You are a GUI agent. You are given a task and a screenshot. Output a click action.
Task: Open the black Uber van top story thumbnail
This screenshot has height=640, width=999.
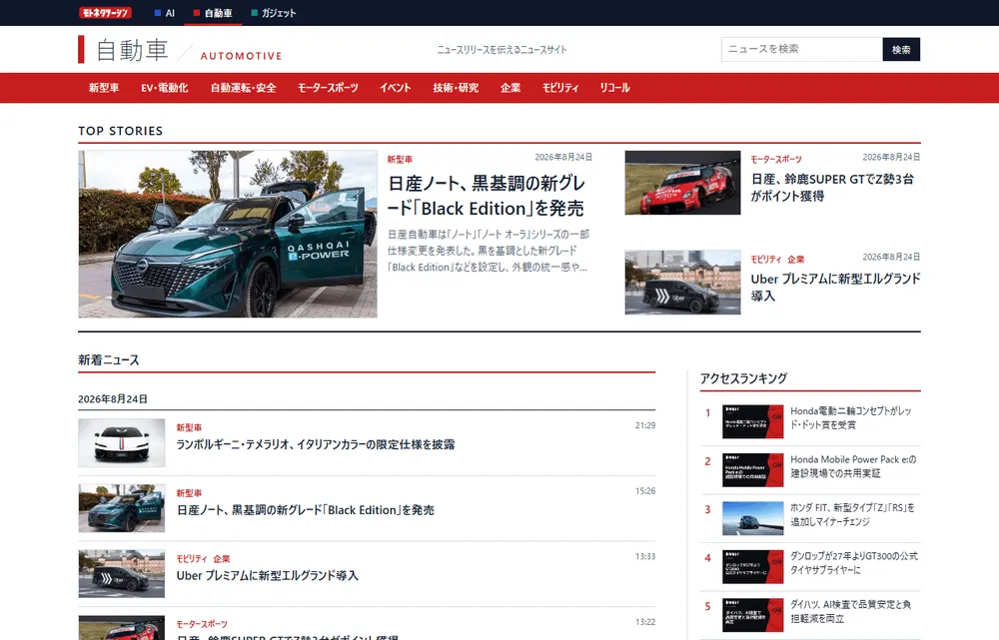pos(682,283)
